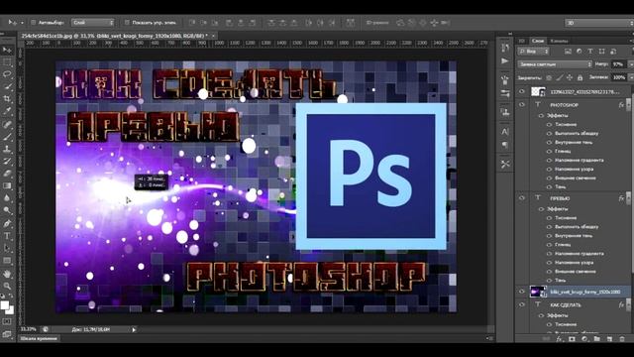Click the zoom percentage field in status bar

[x=29, y=329]
